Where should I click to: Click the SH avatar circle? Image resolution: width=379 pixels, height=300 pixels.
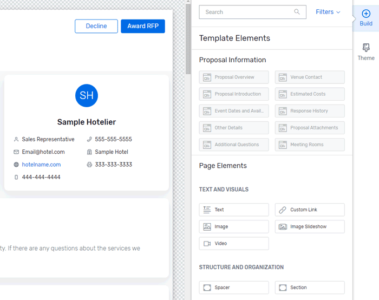[87, 95]
